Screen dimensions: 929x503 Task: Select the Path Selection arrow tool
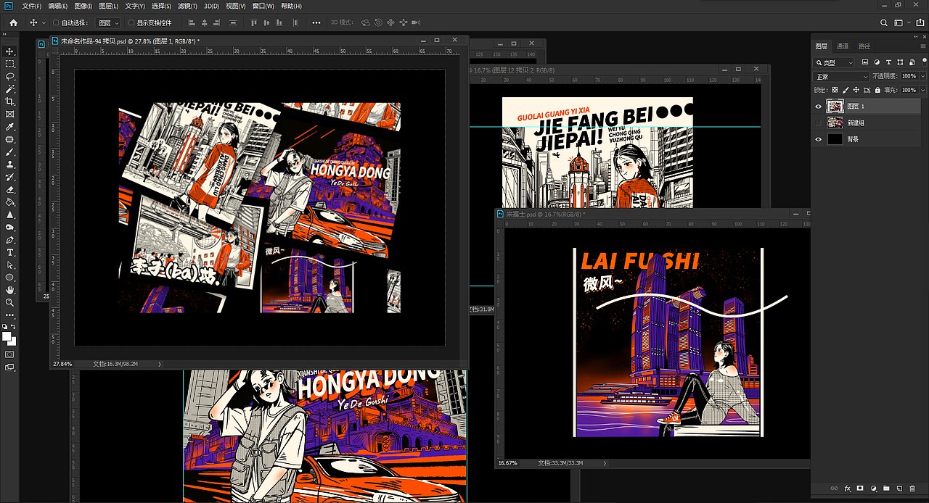point(10,265)
